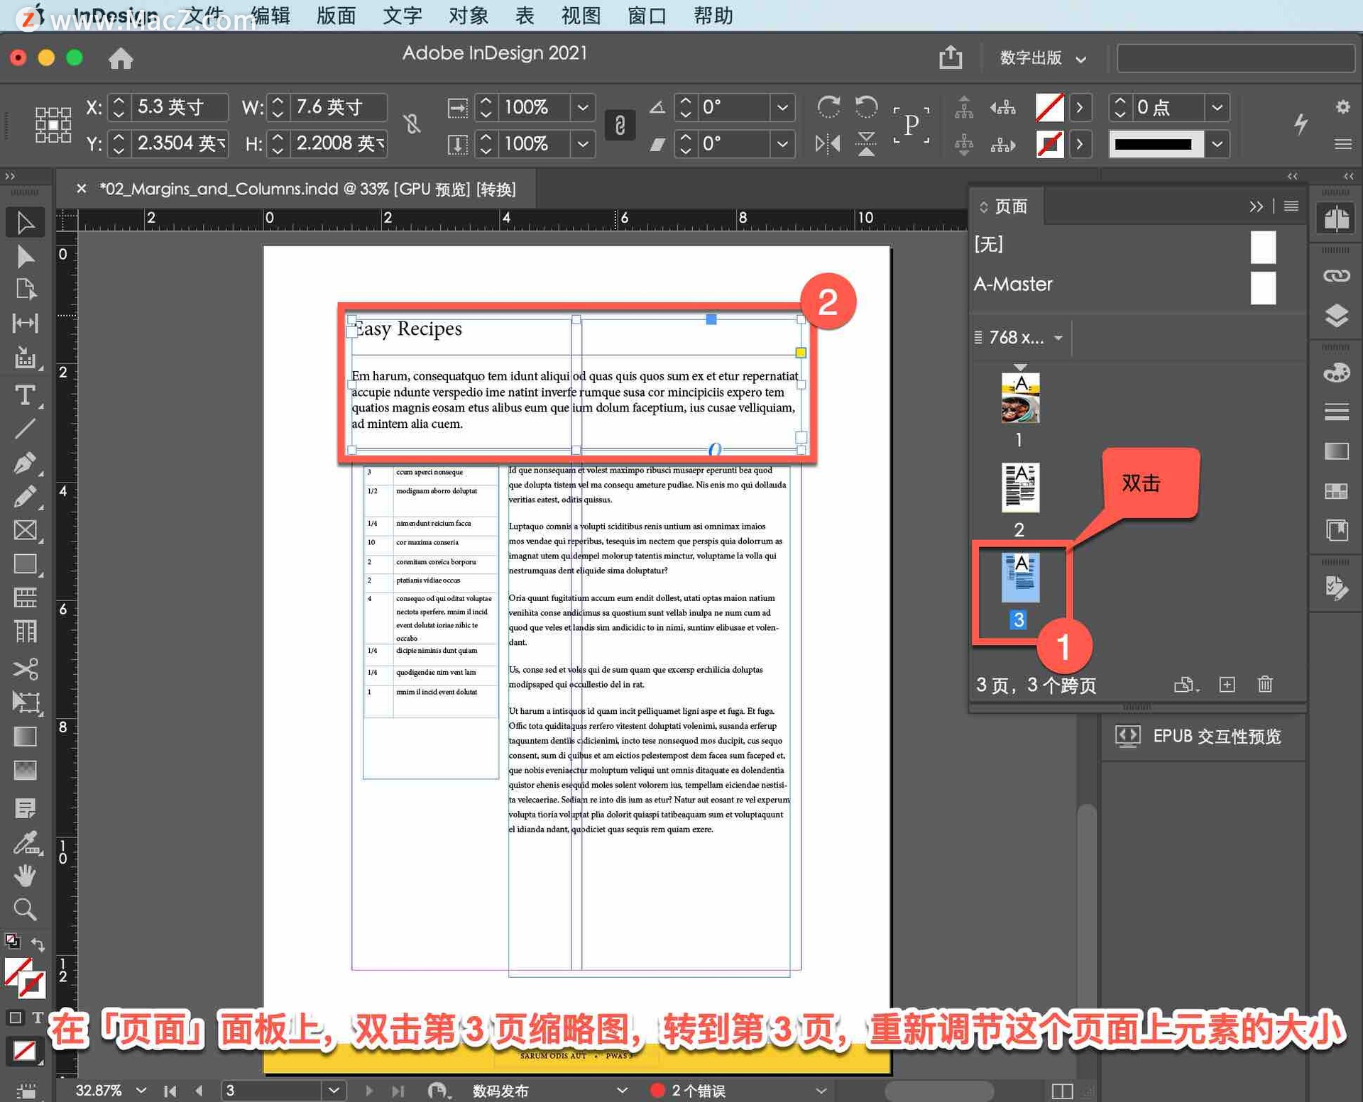Open the 版面 menu

[336, 15]
